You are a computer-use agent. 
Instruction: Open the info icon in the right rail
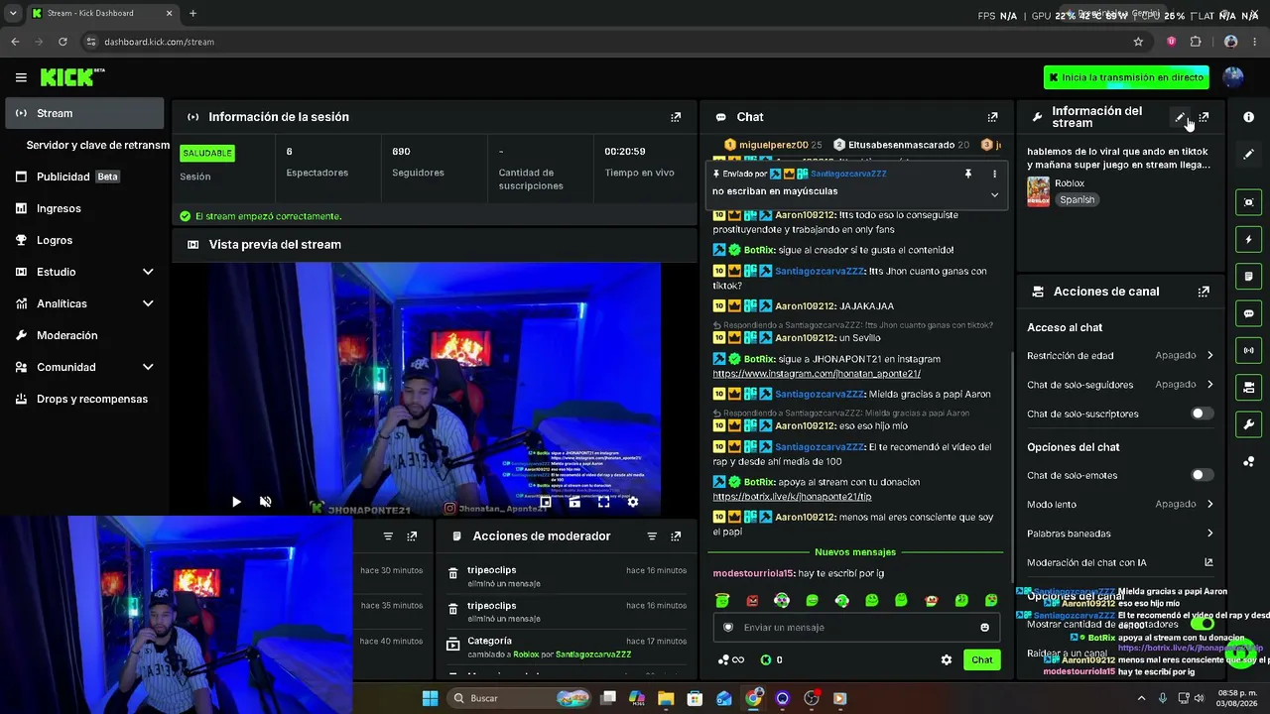1248,117
